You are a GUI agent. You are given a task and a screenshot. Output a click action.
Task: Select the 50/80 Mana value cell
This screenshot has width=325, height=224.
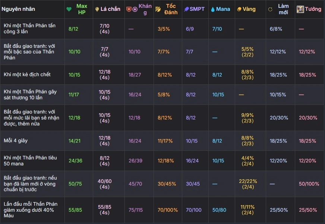point(219,210)
